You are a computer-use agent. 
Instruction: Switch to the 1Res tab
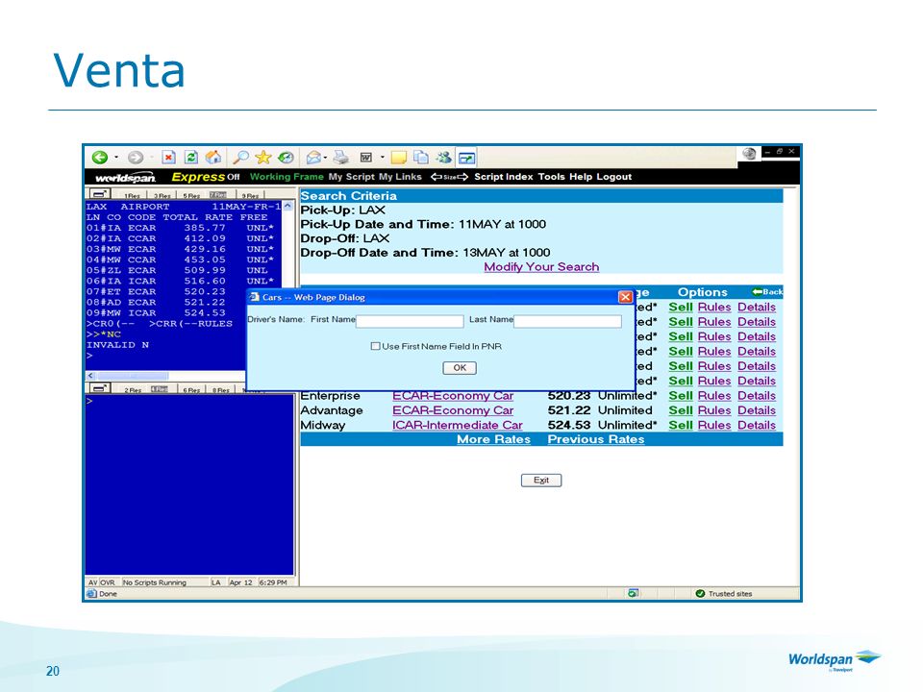132,195
